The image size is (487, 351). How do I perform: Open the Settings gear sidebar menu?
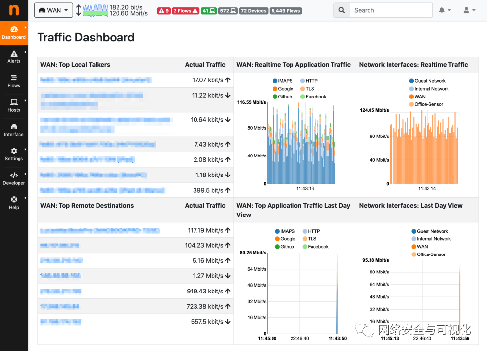(14, 155)
